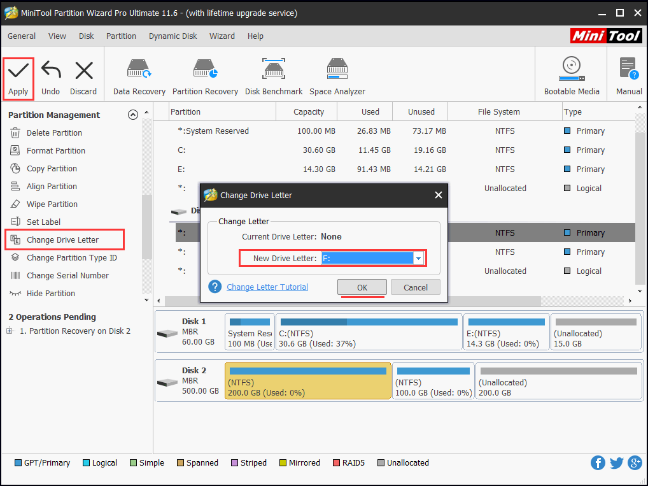648x486 pixels.
Task: Collapse the Partition Management section
Action: pyautogui.click(x=132, y=115)
